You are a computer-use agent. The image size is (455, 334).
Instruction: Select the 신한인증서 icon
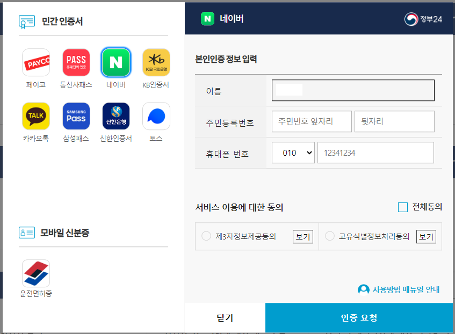pos(116,116)
